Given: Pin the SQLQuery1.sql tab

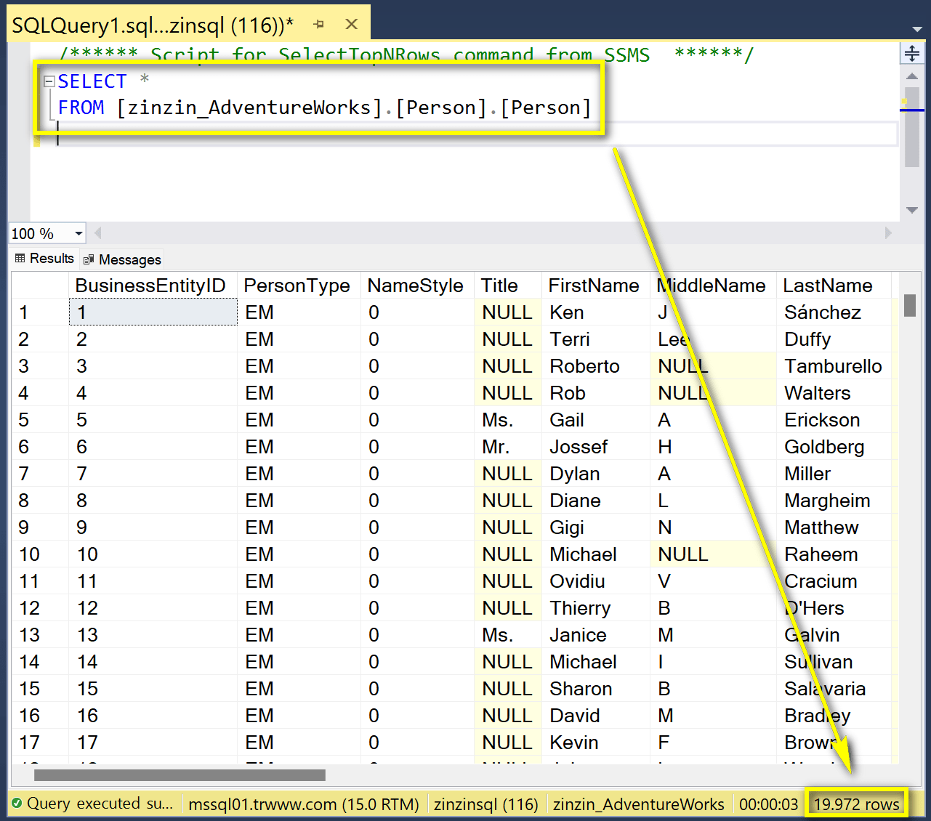Looking at the screenshot, I should 318,25.
